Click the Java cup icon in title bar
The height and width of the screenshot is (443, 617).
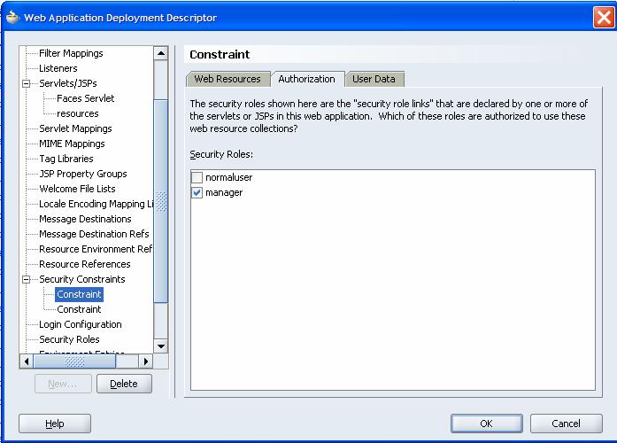12,17
